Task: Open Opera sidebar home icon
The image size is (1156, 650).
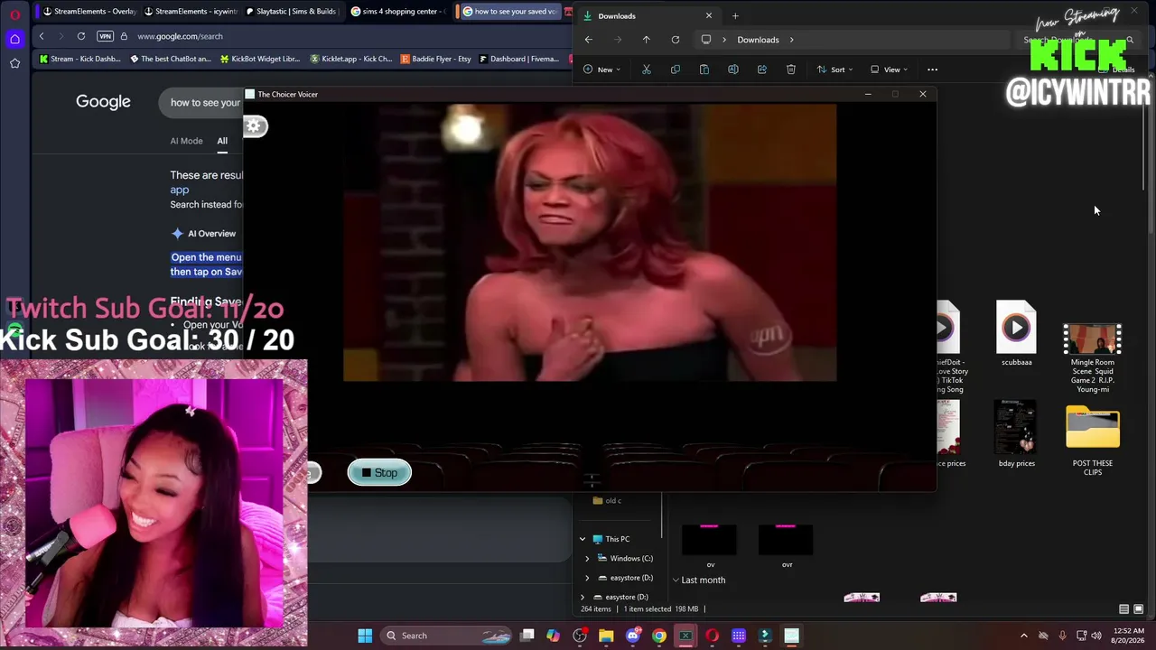Action: point(15,39)
